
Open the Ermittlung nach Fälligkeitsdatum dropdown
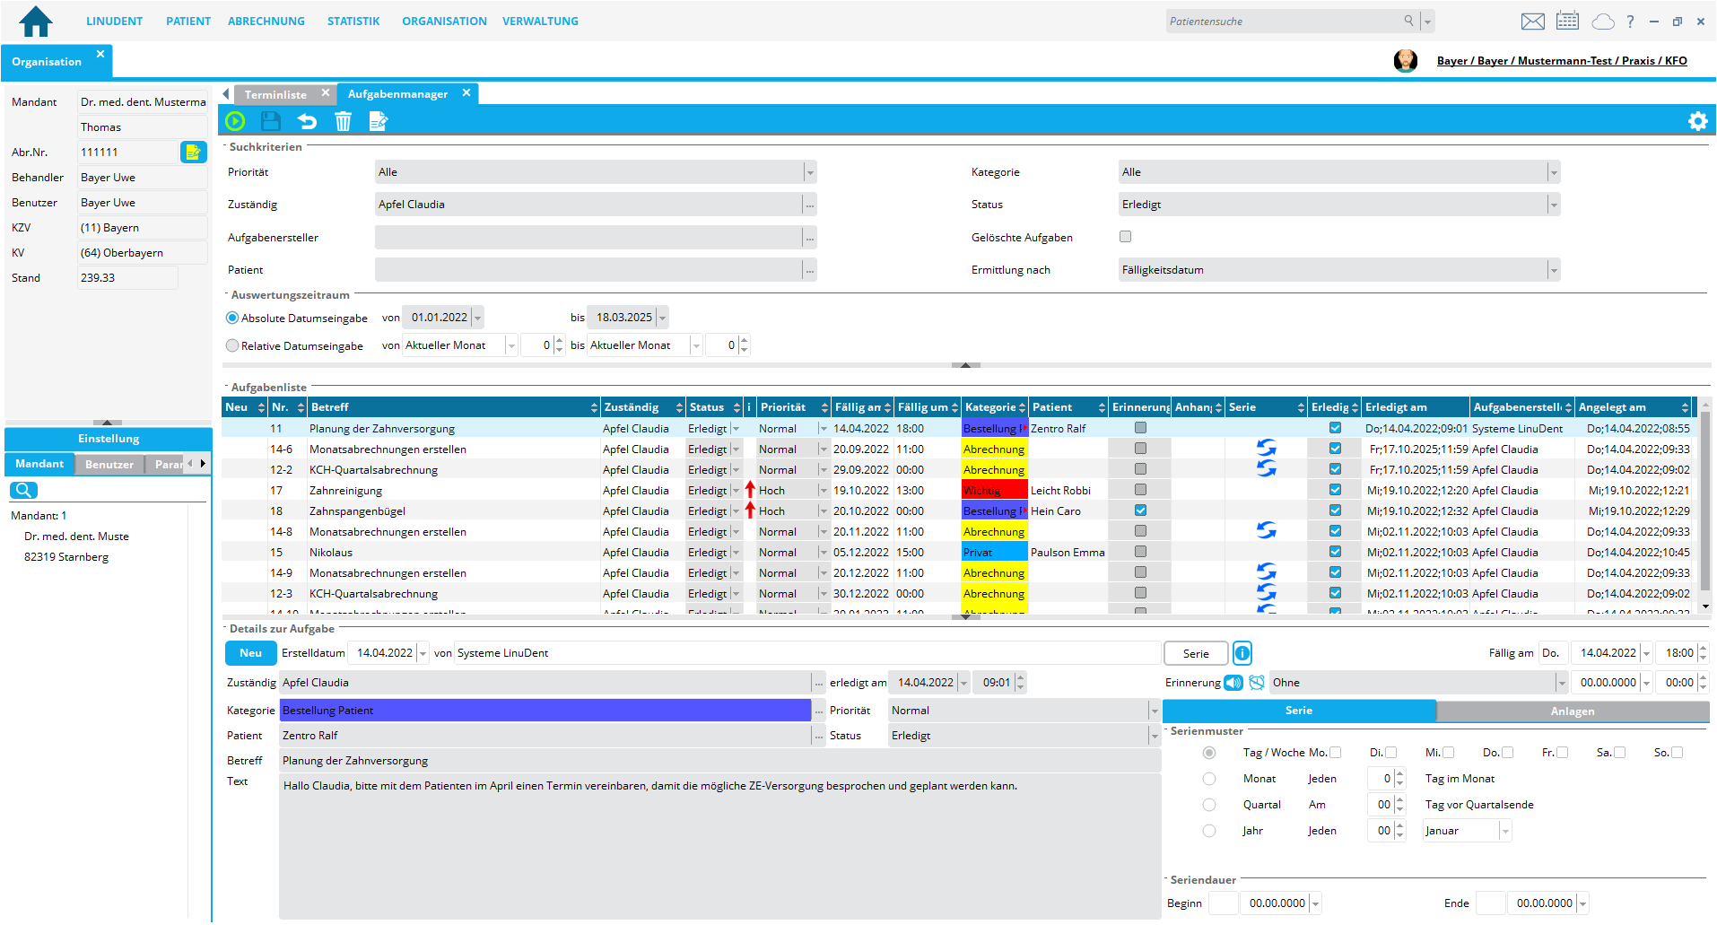pos(1553,270)
